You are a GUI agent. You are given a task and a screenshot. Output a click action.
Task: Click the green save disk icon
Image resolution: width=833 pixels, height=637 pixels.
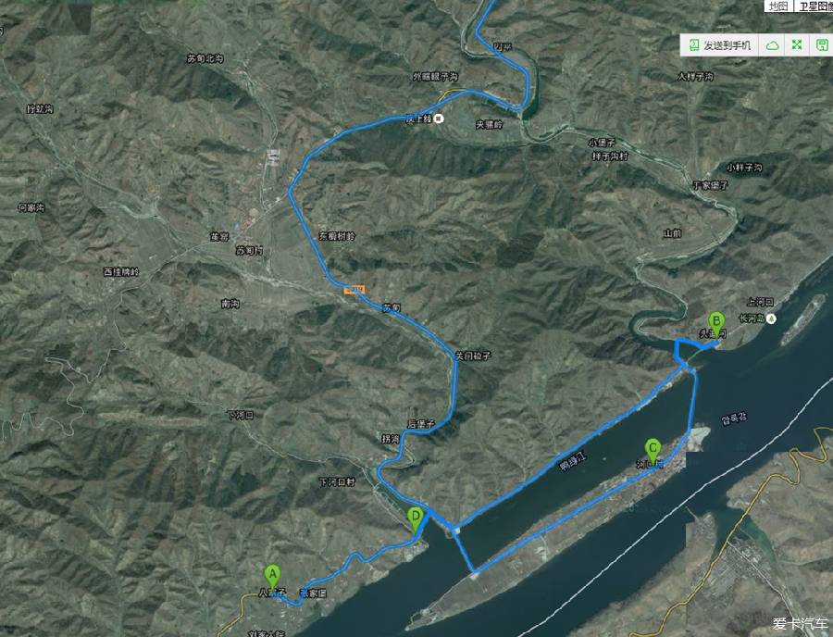pos(821,45)
